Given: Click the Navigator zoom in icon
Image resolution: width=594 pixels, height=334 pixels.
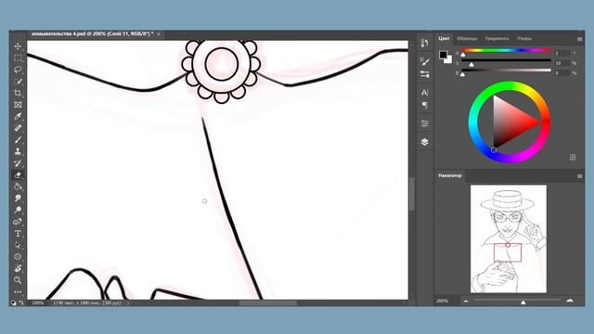Looking at the screenshot, I should tap(570, 301).
